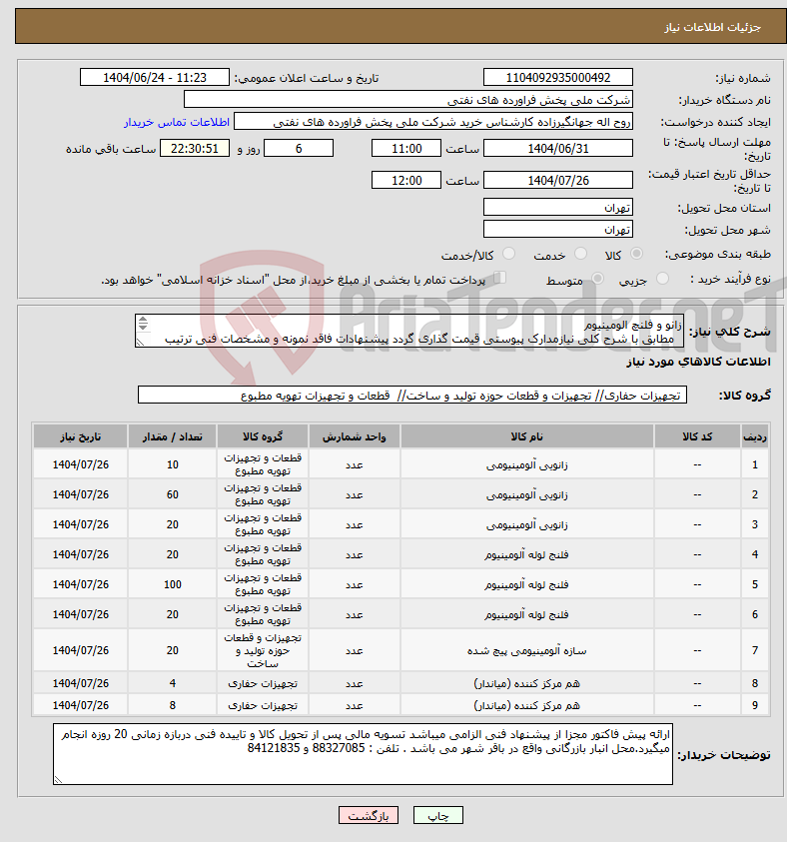Click زانویی آلومینیومی in row 1
The image size is (787, 842).
[x=526, y=464]
